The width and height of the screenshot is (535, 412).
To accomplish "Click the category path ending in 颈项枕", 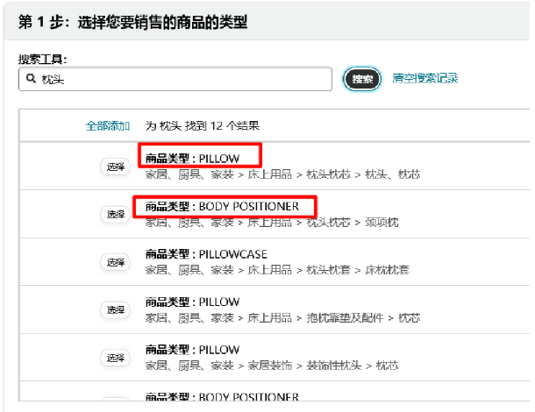I will [x=271, y=223].
